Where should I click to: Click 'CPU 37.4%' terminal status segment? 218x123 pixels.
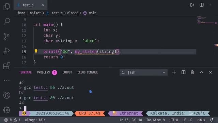coord(89,113)
